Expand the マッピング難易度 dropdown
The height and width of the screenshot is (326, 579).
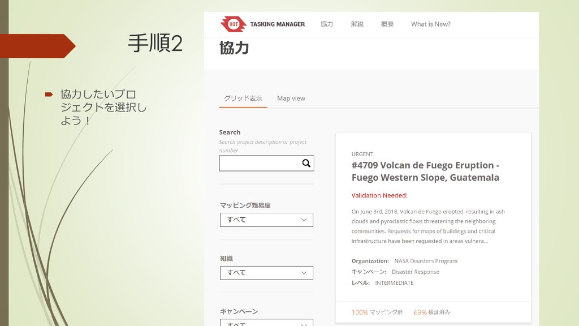point(266,220)
